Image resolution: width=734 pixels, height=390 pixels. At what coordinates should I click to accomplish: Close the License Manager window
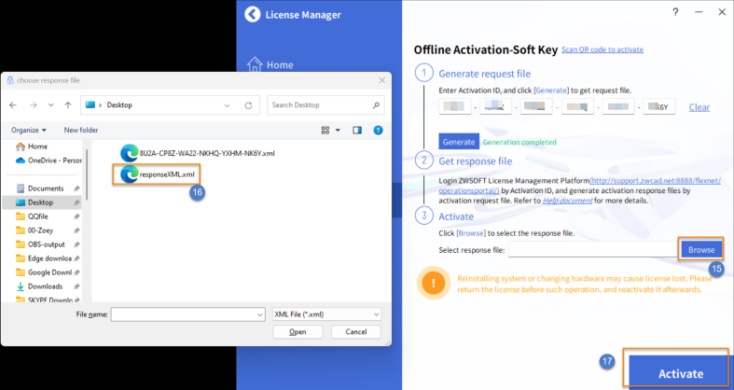coord(722,12)
